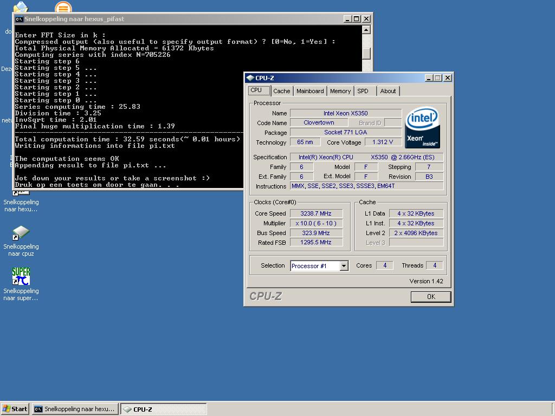Image resolution: width=555 pixels, height=416 pixels.
Task: Minimize the hexus_pifast console window
Action: pyautogui.click(x=347, y=19)
